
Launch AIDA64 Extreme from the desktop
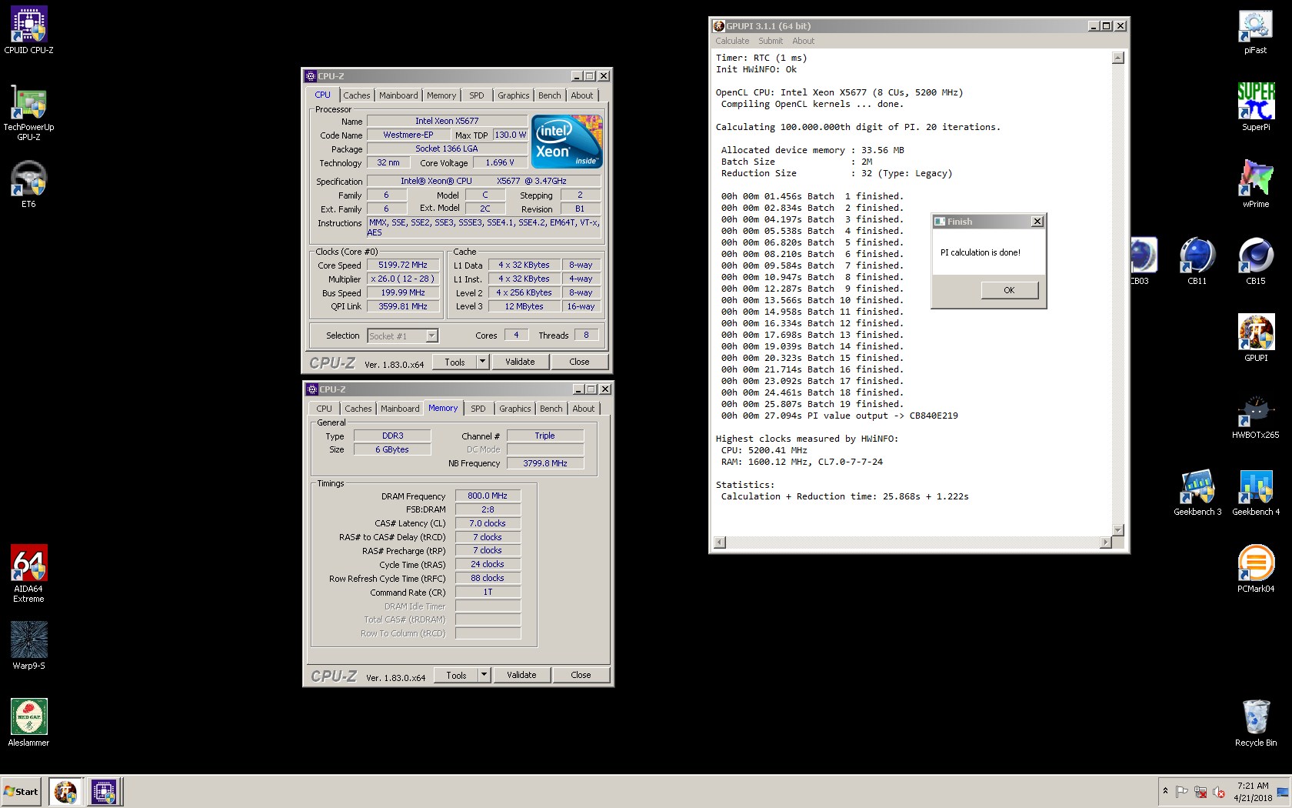coord(28,573)
